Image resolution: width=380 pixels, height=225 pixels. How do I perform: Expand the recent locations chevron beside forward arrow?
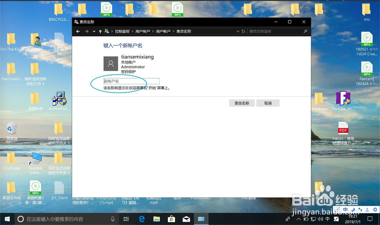click(x=93, y=31)
